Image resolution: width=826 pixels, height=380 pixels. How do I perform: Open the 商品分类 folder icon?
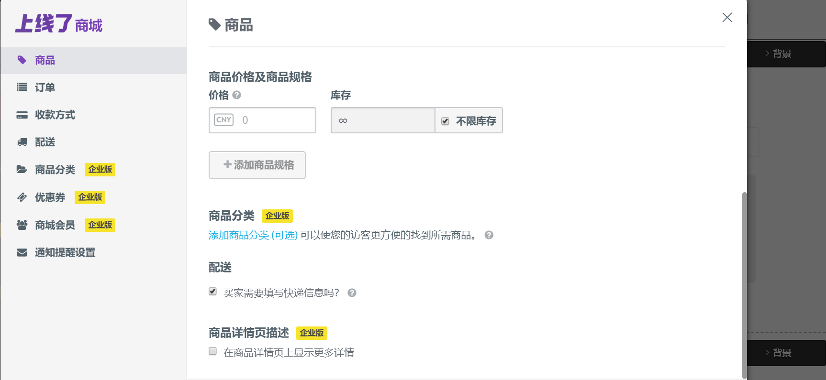(x=22, y=169)
